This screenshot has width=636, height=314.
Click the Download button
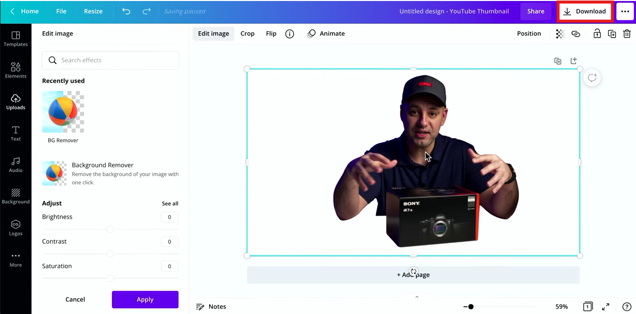click(585, 11)
